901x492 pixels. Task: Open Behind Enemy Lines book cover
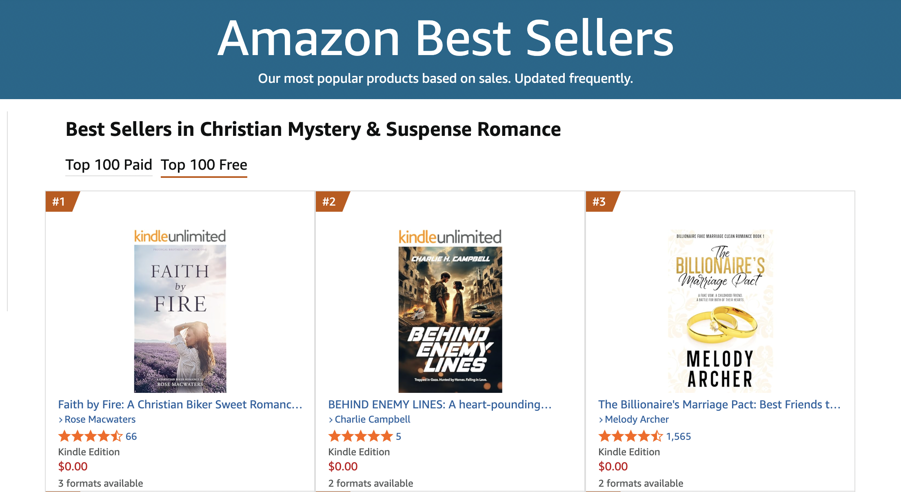coord(450,312)
